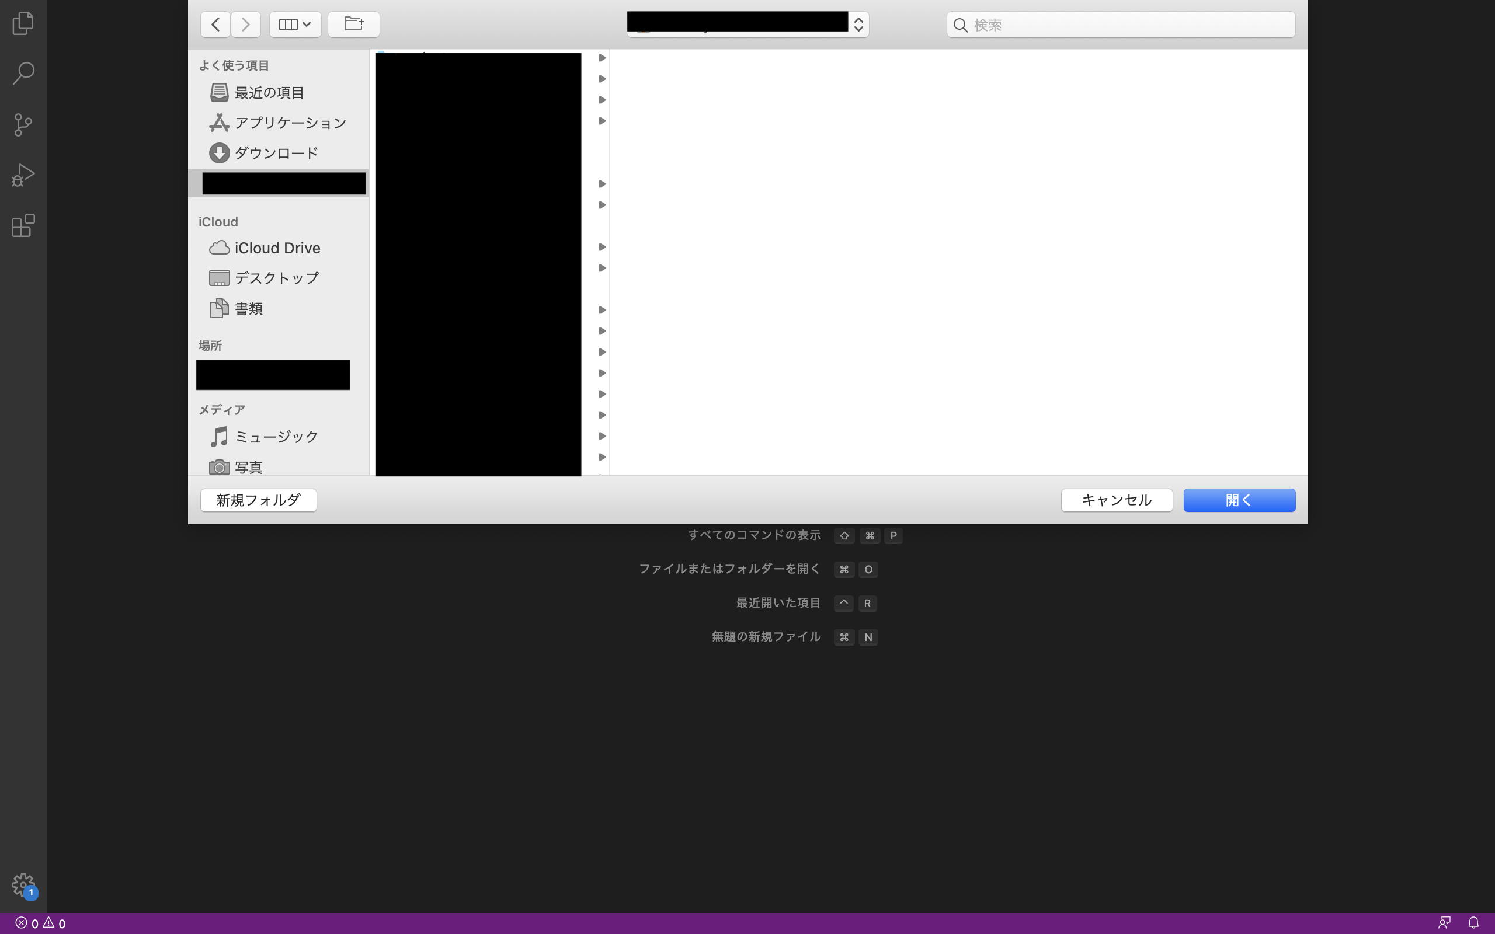The image size is (1495, 934).
Task: Open the Search view in activity bar
Action: click(23, 73)
